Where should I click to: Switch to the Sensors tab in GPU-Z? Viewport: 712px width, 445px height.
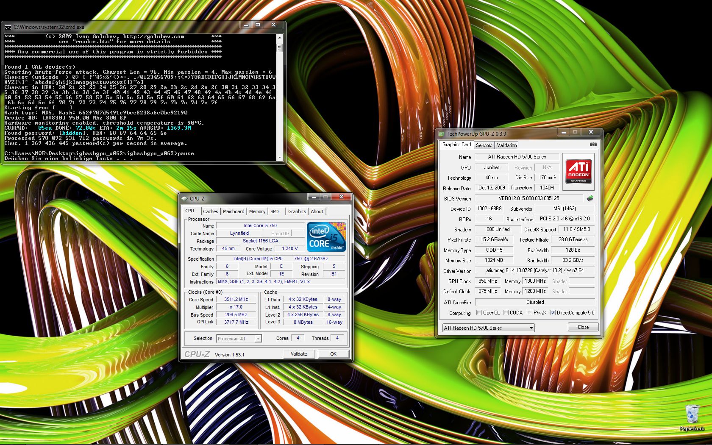(x=484, y=145)
